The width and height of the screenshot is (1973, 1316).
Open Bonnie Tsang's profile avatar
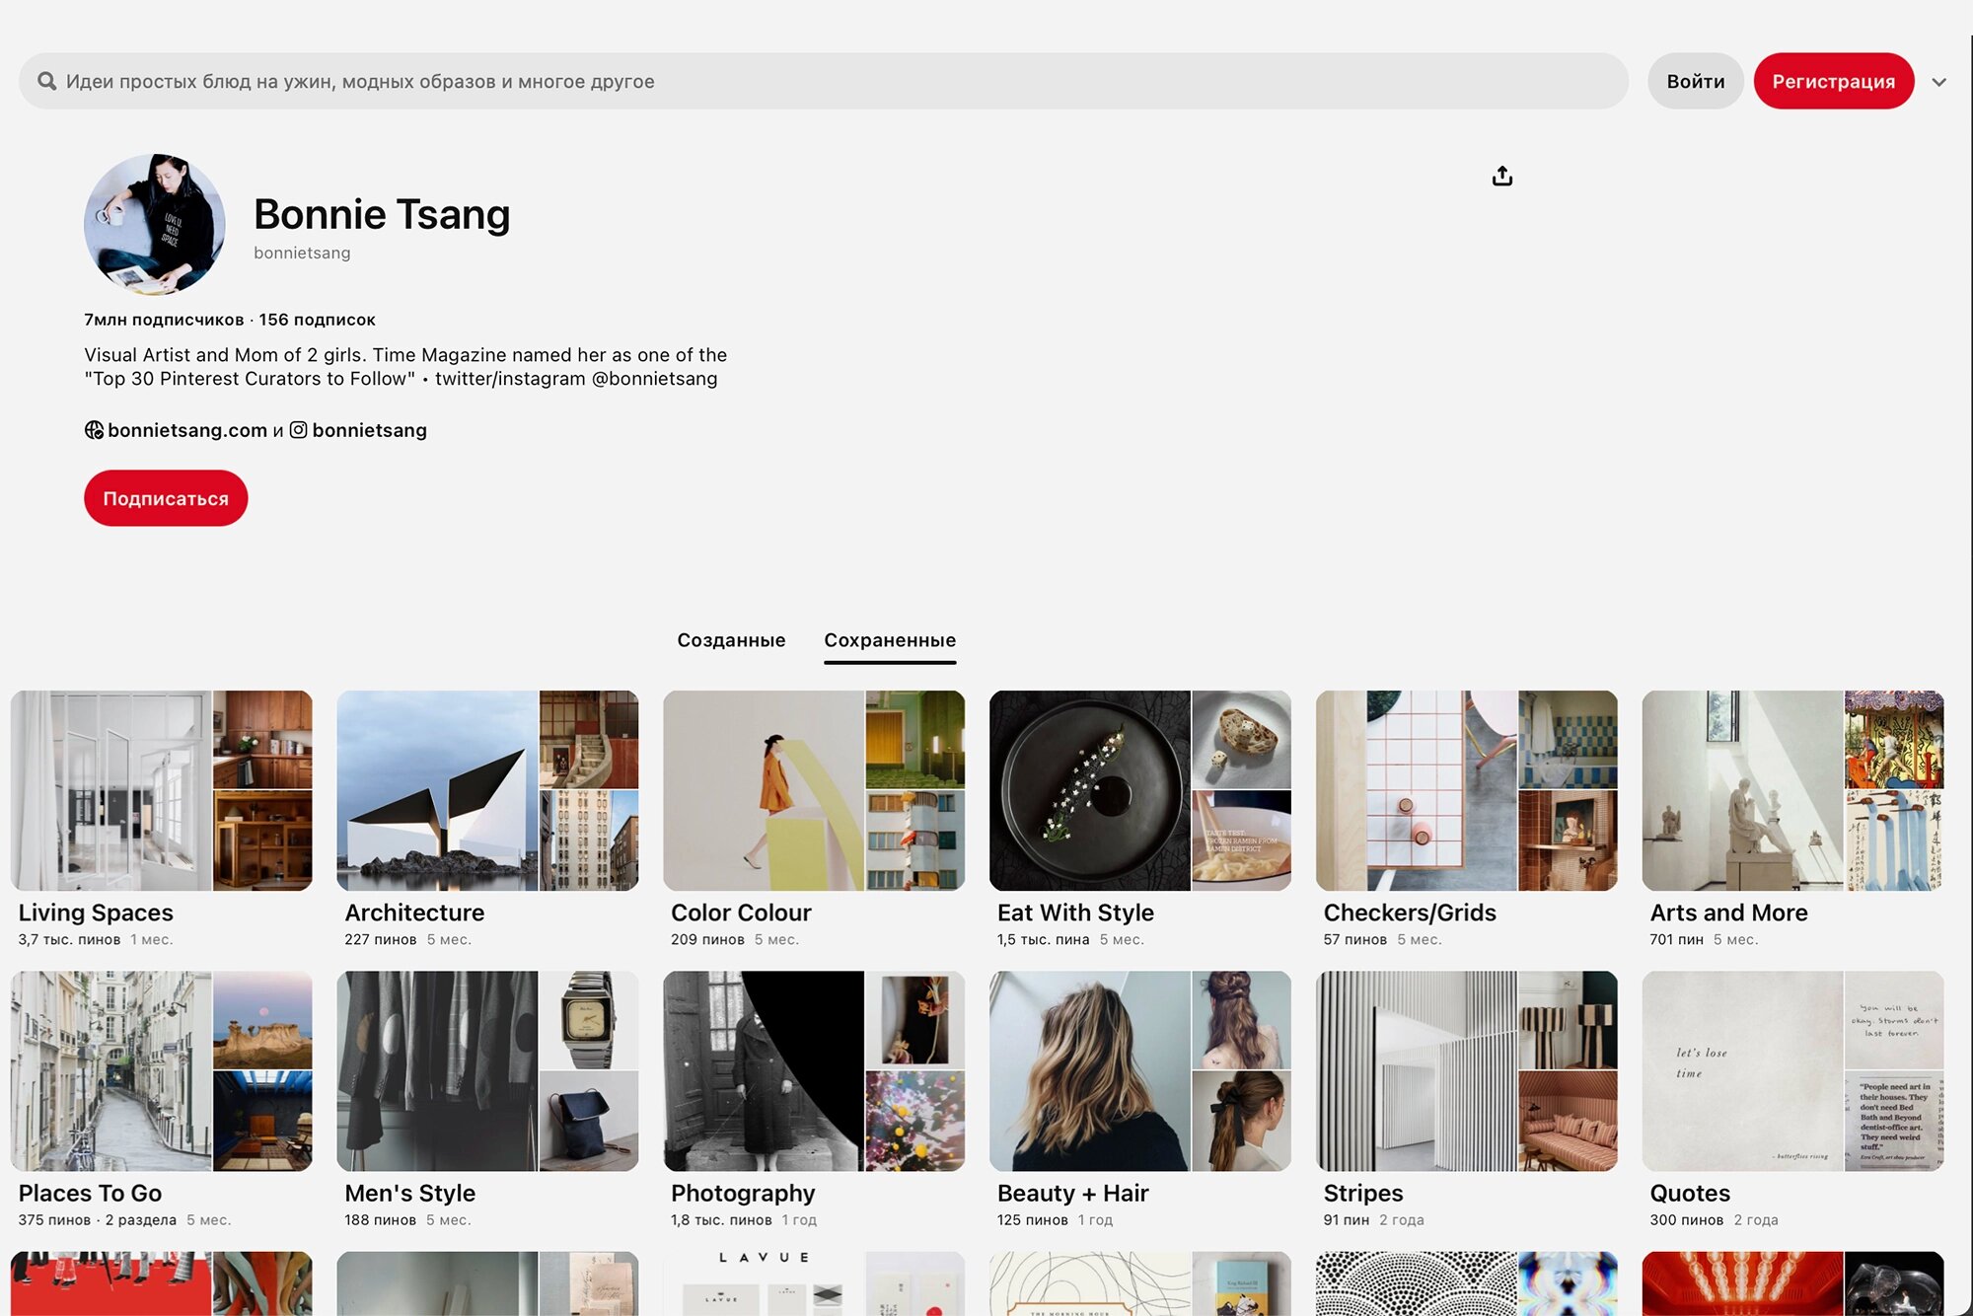(155, 224)
